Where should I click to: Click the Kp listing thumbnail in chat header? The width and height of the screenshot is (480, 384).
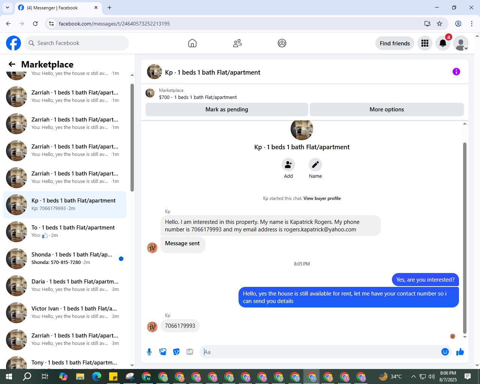tap(154, 72)
